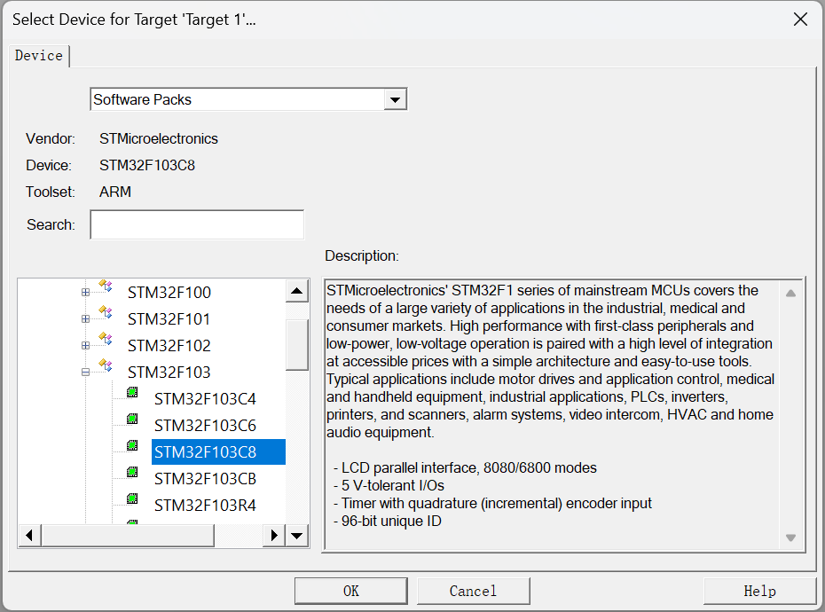Screen dimensions: 825x612
Task: Focus the Search input field
Action: click(197, 224)
